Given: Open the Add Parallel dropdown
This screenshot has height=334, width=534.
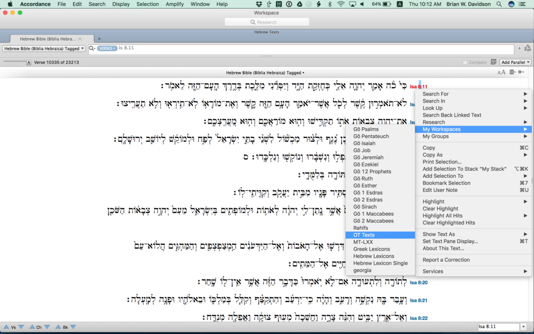Looking at the screenshot, I should click(x=515, y=63).
